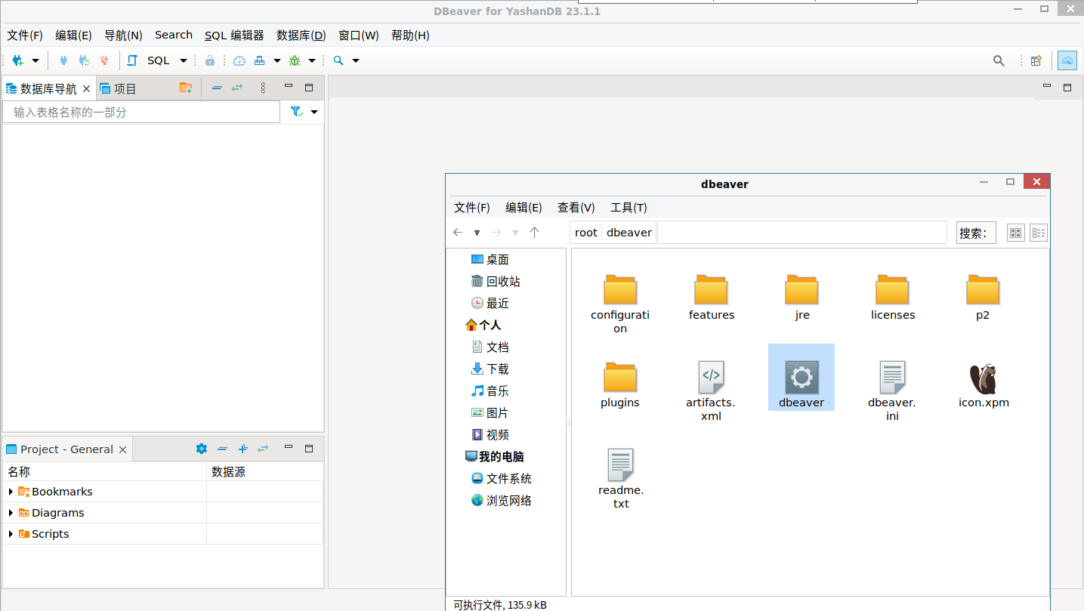The width and height of the screenshot is (1084, 611).
Task: Click the new folder icon in navigator
Action: pyautogui.click(x=186, y=88)
